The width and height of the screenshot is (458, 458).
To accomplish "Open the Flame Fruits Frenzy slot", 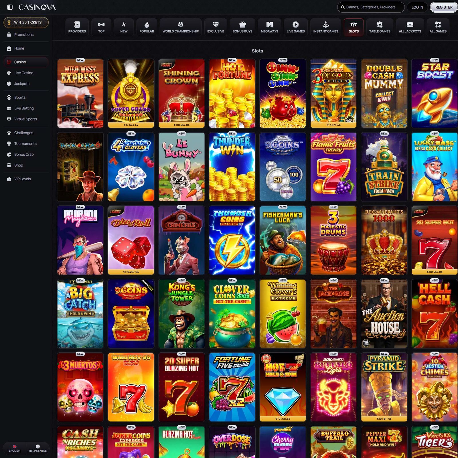I will pos(333,167).
